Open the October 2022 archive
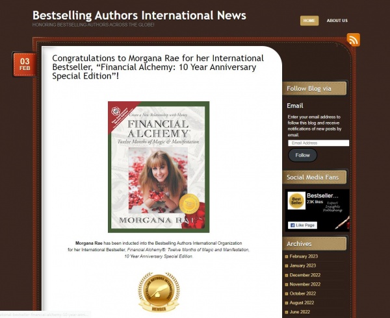Viewport: 390px width, 318px height. tap(303, 293)
